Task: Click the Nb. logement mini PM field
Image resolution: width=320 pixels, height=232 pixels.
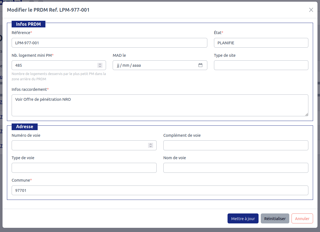Action: 54,65
